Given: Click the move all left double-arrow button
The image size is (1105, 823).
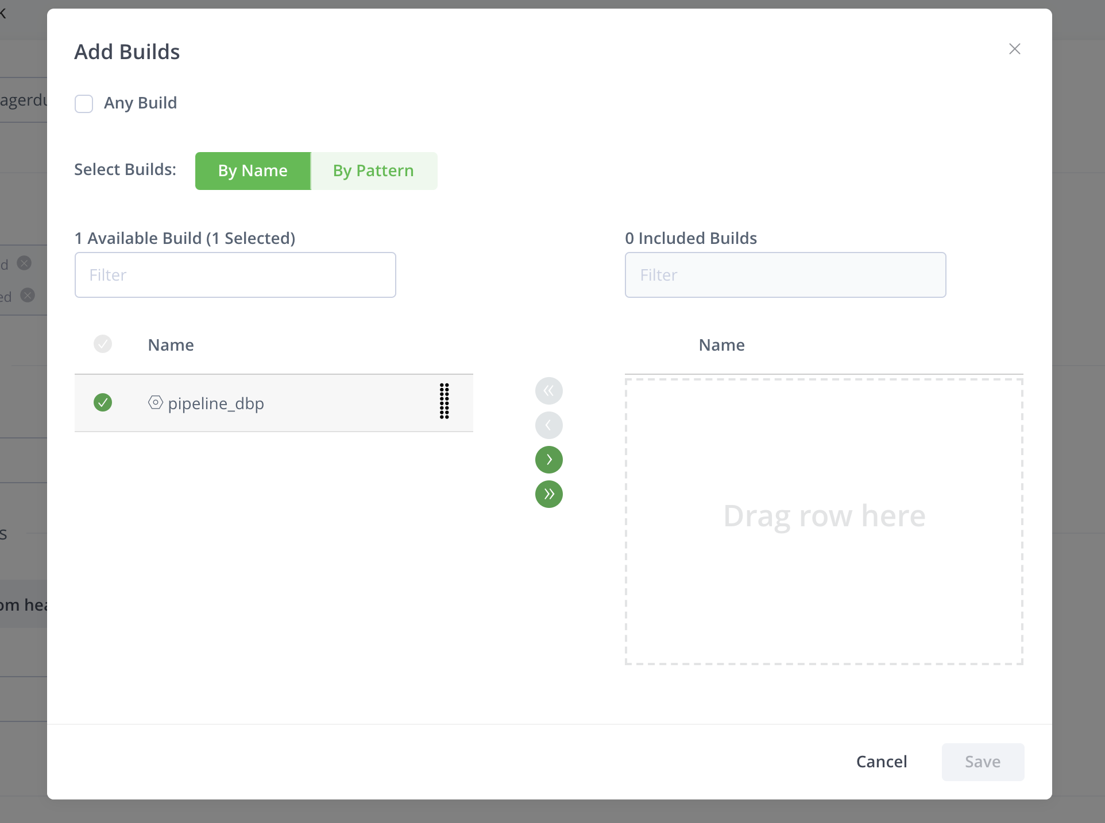Looking at the screenshot, I should (548, 391).
